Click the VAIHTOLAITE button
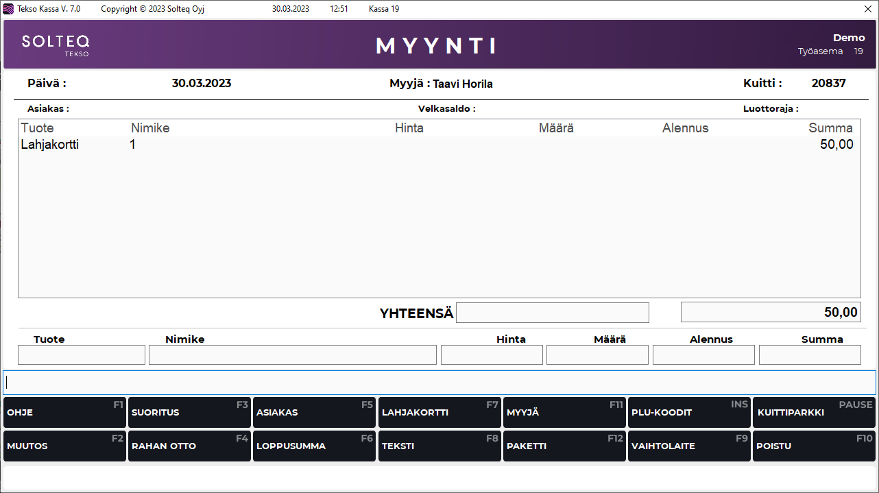 (x=689, y=446)
